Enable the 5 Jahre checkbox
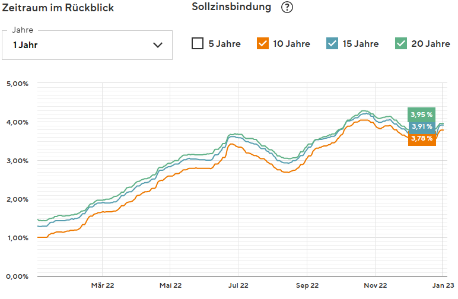 coord(198,43)
